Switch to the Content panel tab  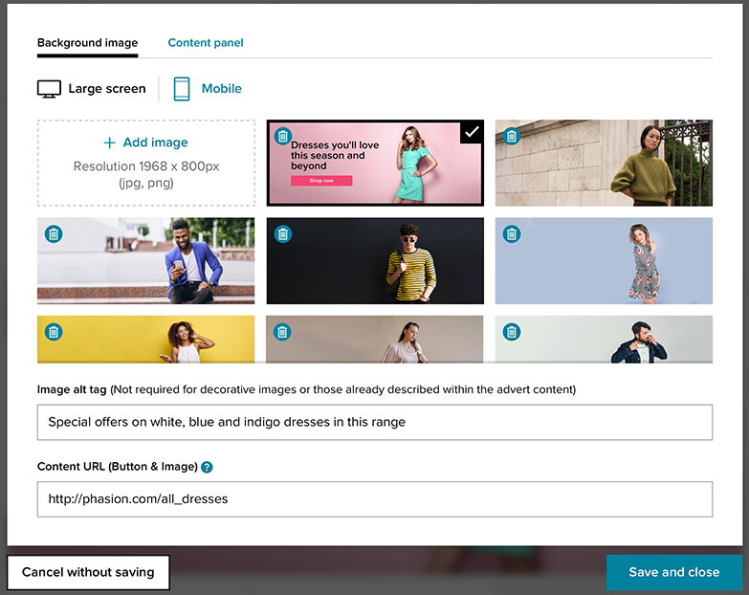(x=206, y=43)
